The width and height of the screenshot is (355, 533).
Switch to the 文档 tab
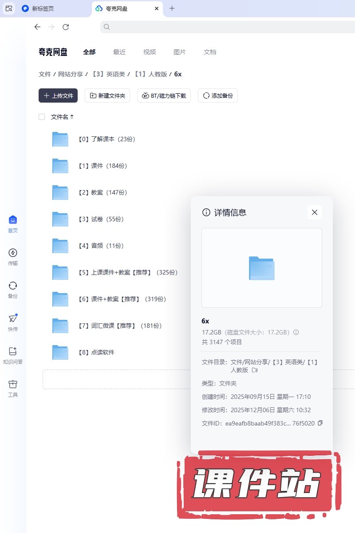(x=210, y=52)
